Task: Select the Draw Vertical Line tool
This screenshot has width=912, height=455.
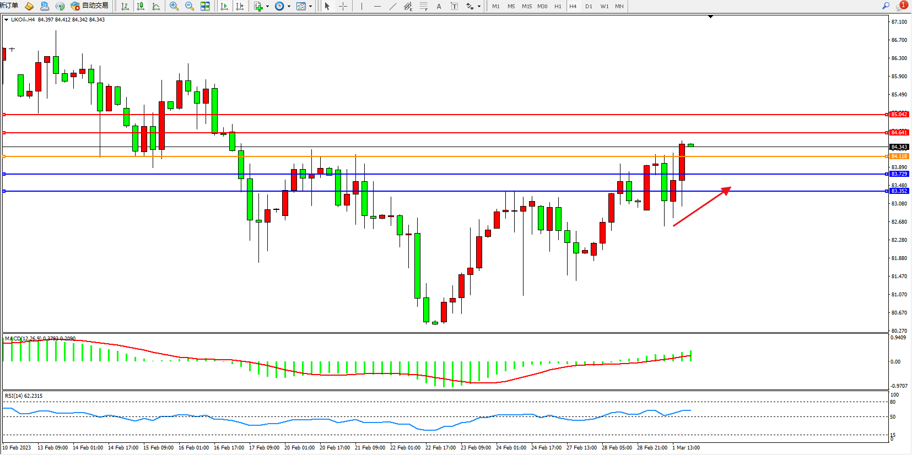Action: click(361, 6)
